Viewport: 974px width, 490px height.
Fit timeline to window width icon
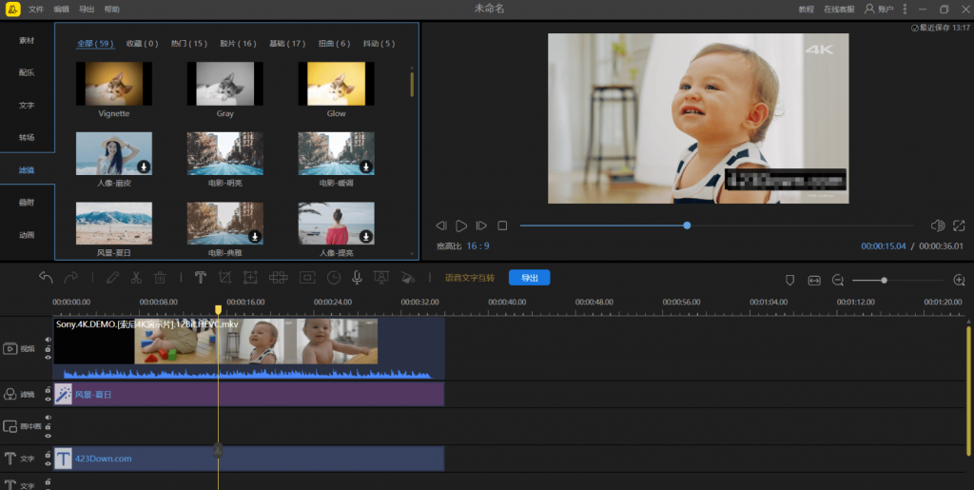tap(814, 281)
